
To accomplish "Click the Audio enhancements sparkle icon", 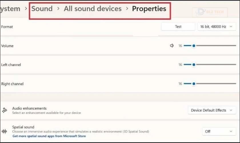I will click(x=5, y=110).
